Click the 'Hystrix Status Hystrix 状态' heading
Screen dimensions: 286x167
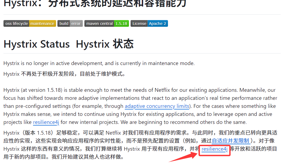coord(68,44)
